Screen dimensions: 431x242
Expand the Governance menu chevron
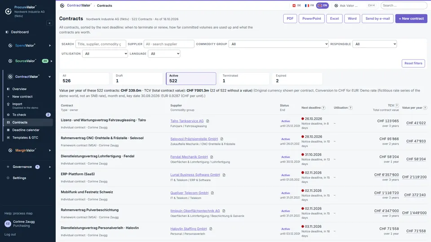[50, 167]
